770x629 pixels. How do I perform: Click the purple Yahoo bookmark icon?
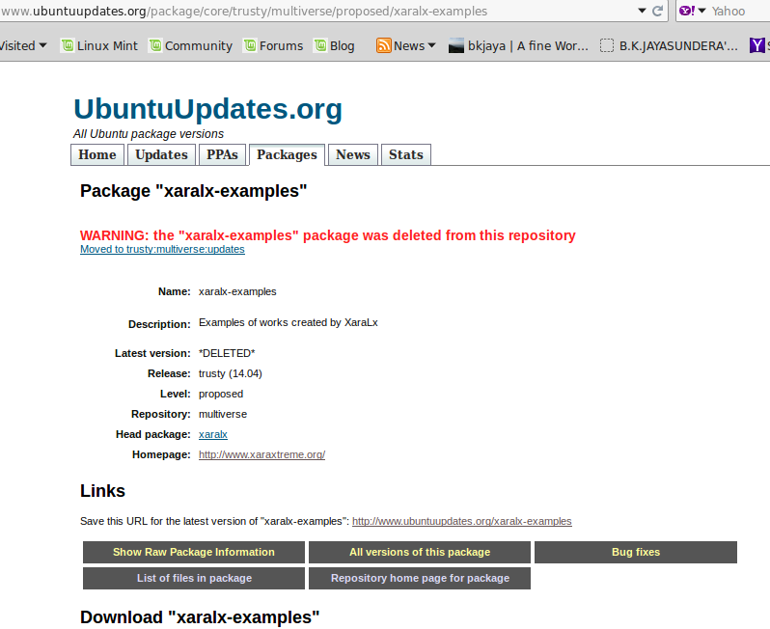[756, 45]
